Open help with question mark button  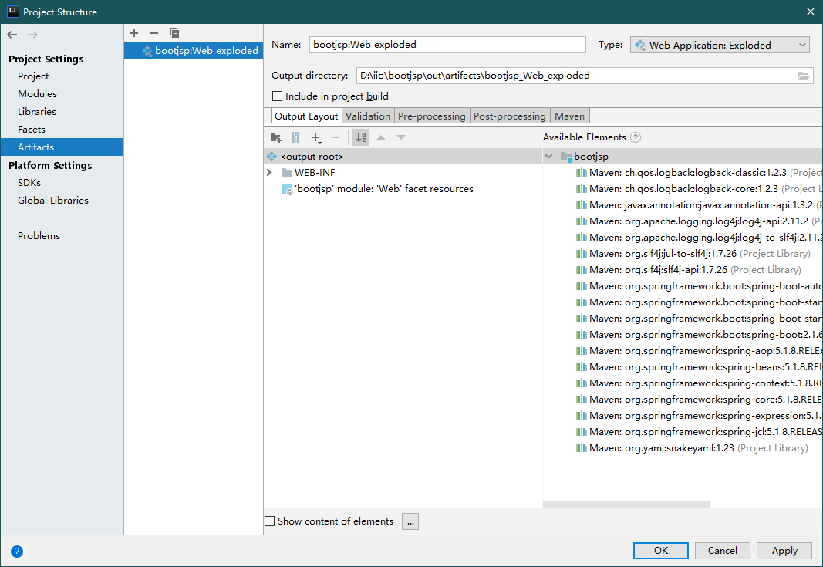17,552
